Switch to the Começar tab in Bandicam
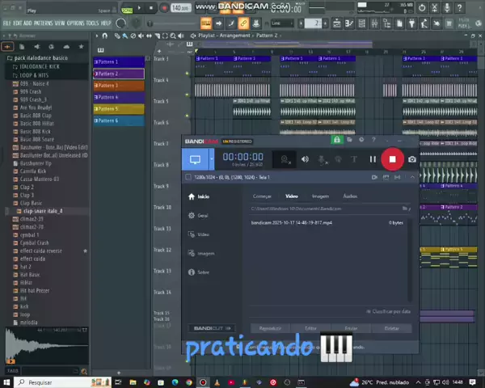The height and width of the screenshot is (388, 485). pyautogui.click(x=262, y=196)
